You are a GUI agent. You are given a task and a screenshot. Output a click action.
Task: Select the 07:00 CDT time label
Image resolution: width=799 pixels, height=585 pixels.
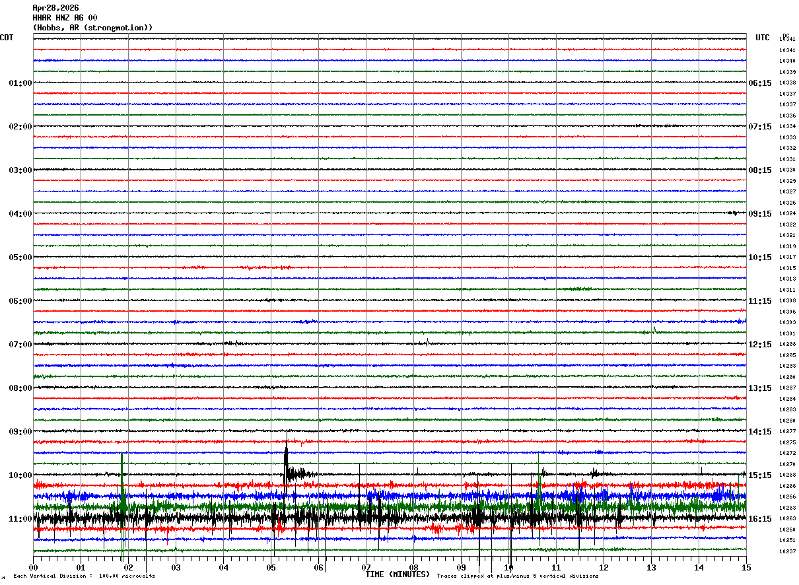pos(20,345)
